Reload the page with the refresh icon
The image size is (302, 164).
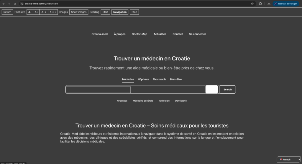point(15,4)
